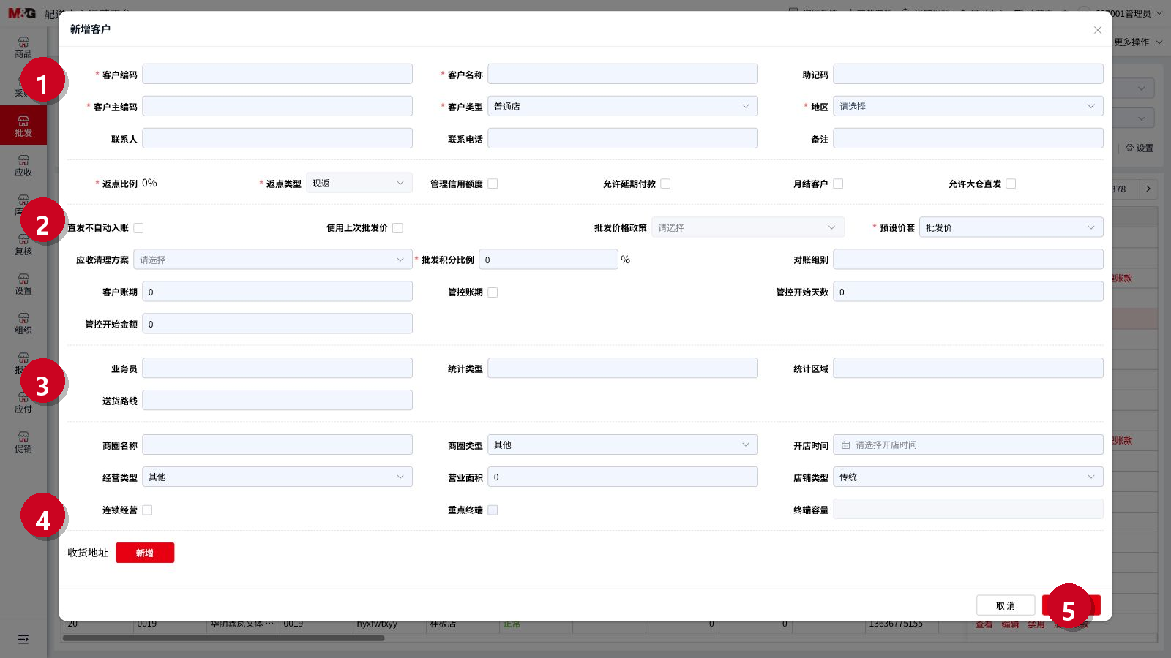1171x658 pixels.
Task: Focus the 助记码 input field
Action: pyautogui.click(x=968, y=74)
